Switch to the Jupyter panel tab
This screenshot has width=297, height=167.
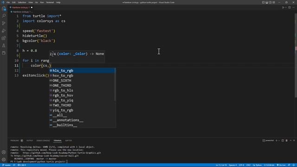(x=68, y=141)
